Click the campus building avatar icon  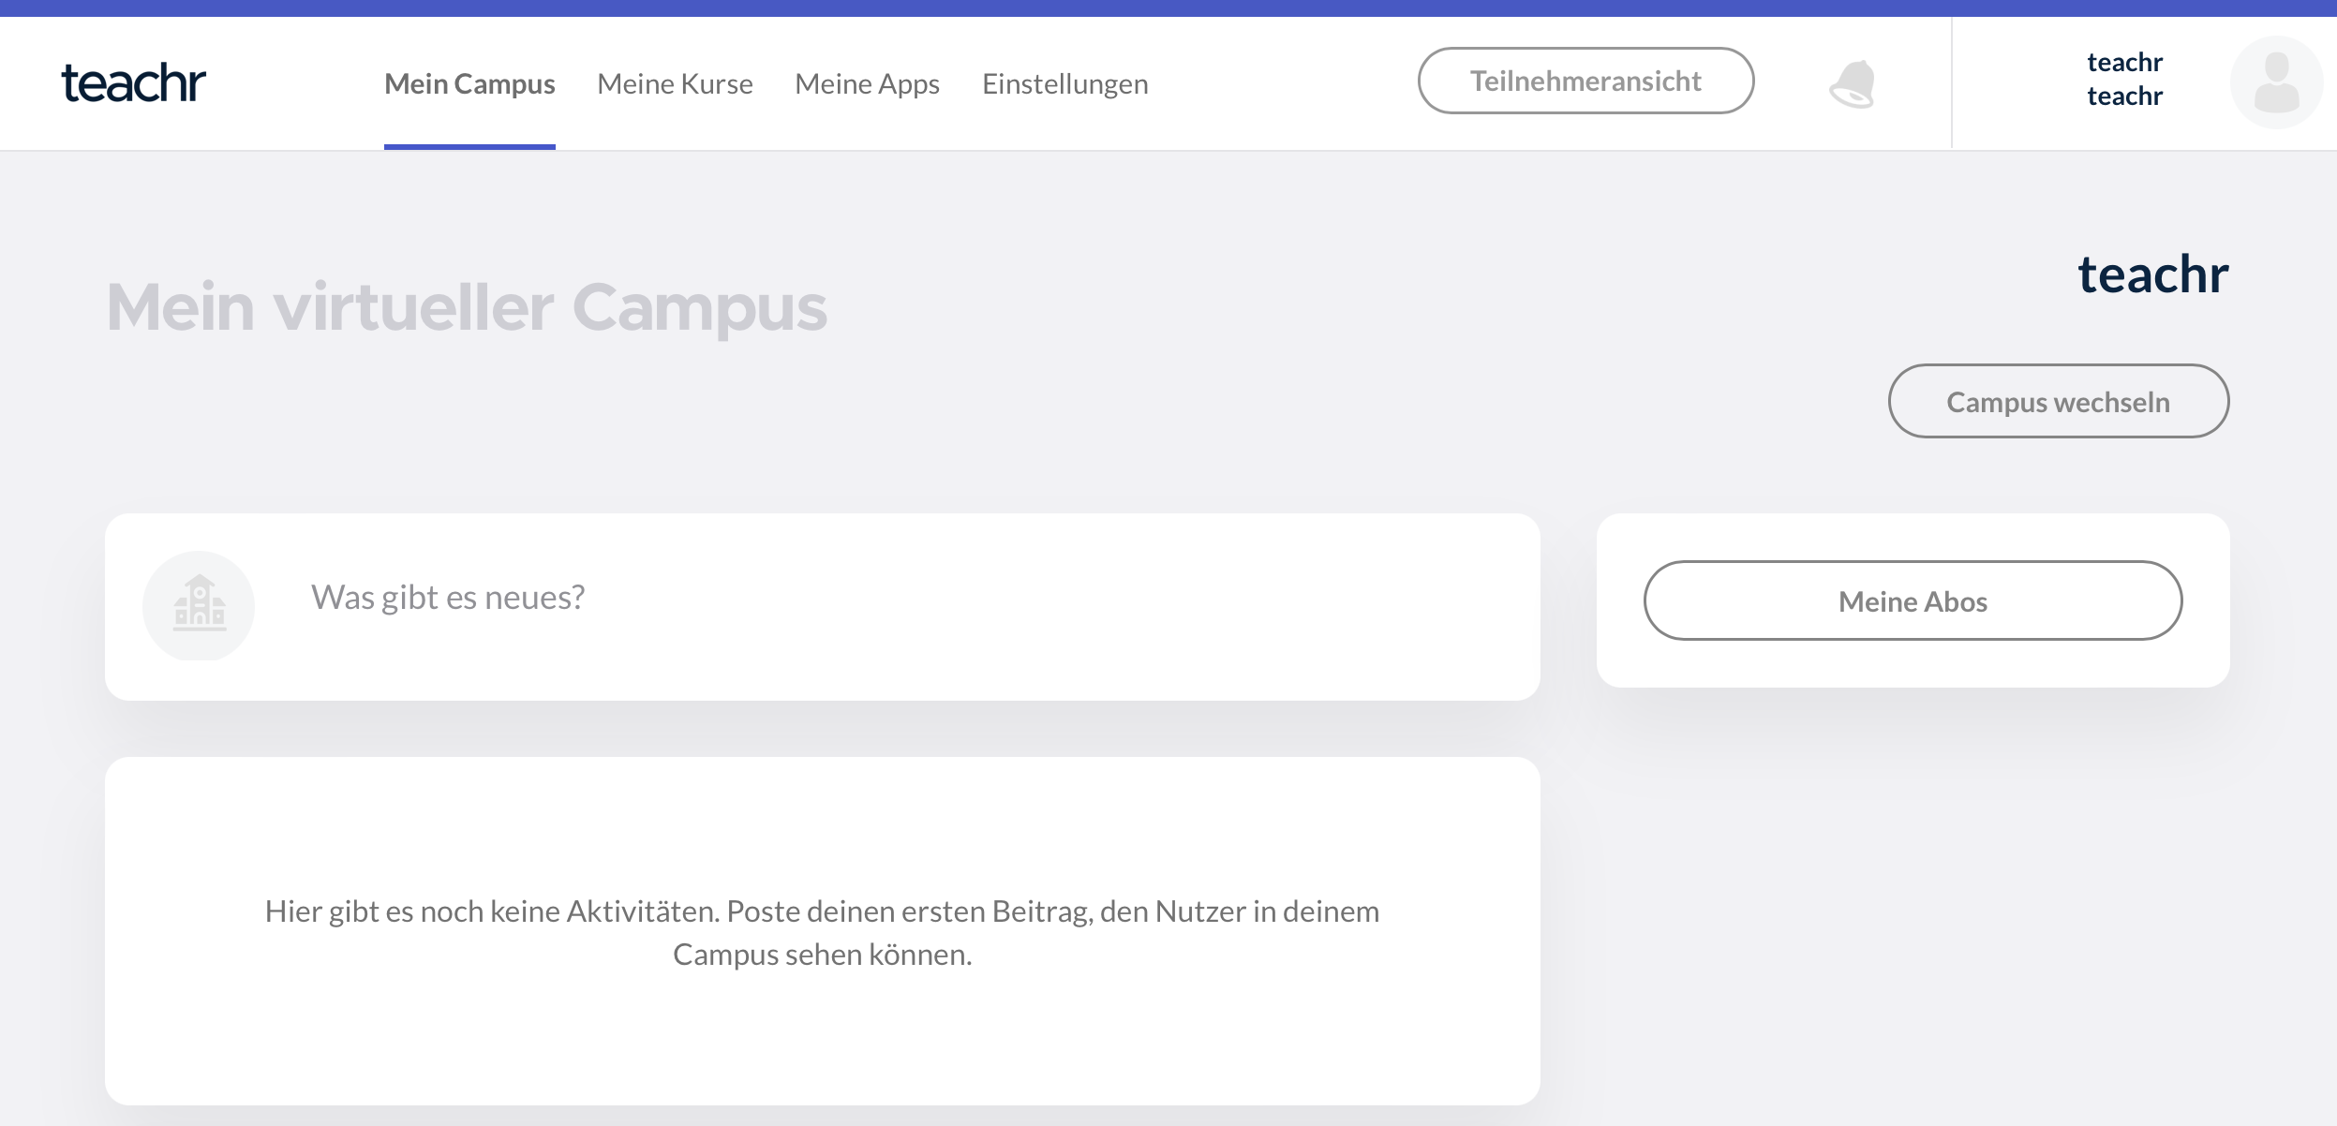point(199,605)
